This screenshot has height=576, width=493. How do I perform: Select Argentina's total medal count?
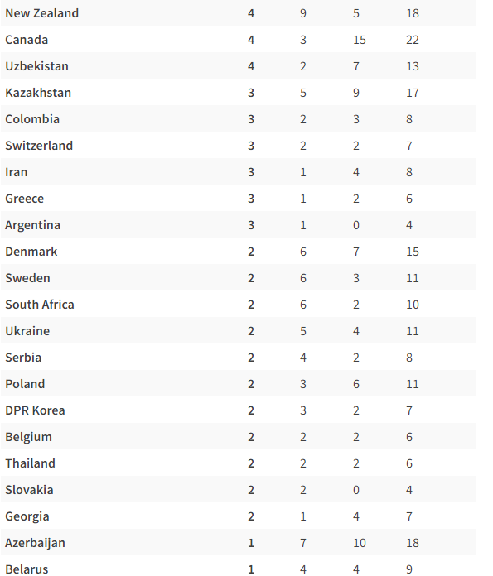click(x=409, y=225)
